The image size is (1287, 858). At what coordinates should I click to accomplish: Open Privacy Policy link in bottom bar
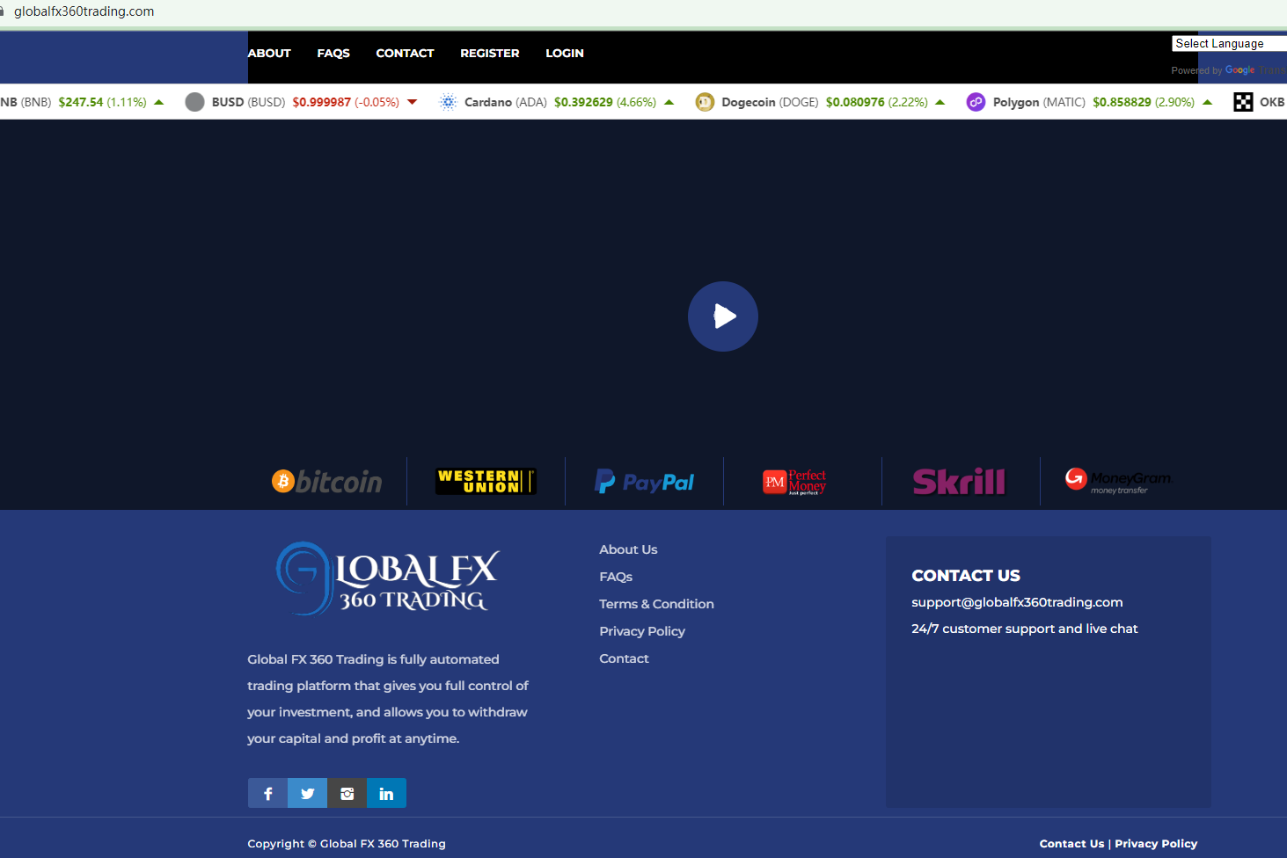pos(1156,843)
